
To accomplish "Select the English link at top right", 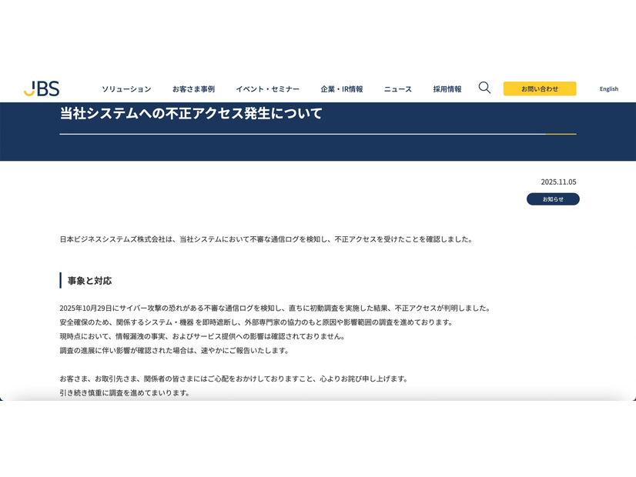I will click(x=608, y=88).
